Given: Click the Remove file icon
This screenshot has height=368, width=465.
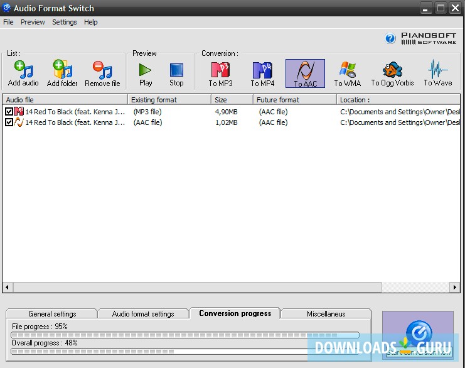Looking at the screenshot, I should (x=102, y=73).
